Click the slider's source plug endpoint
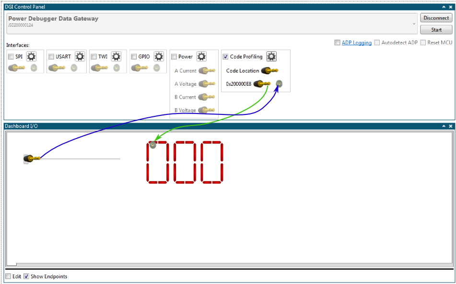 (32, 159)
